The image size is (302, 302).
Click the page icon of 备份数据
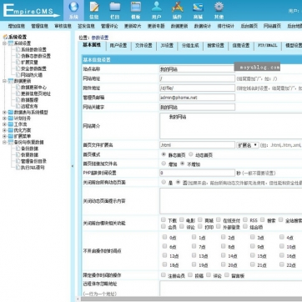pos(18,148)
